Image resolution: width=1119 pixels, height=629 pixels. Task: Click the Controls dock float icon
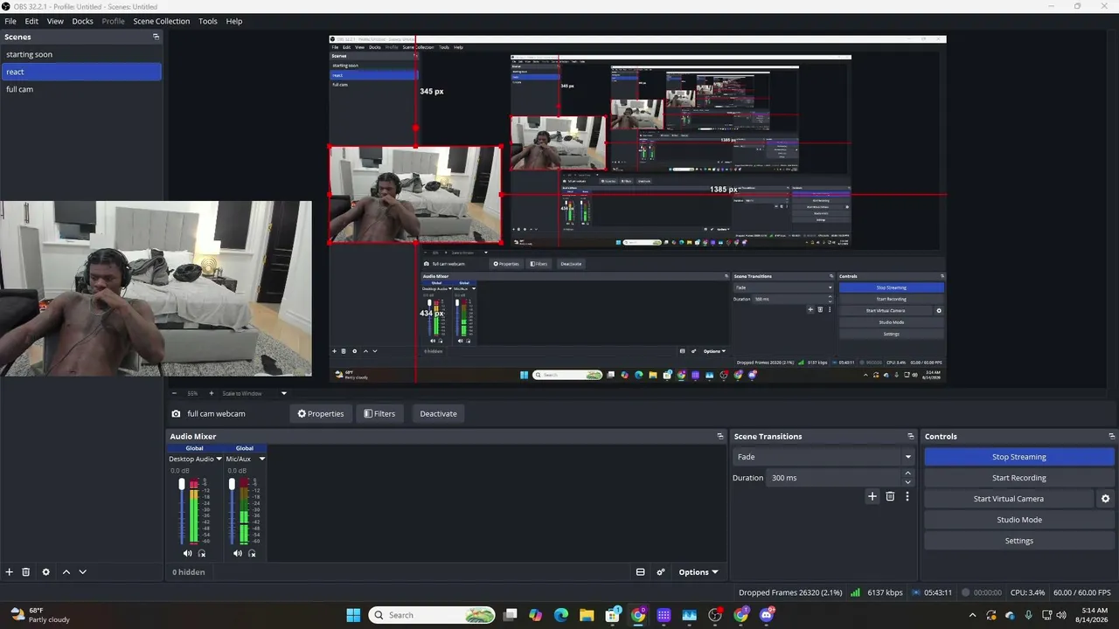tap(1111, 436)
